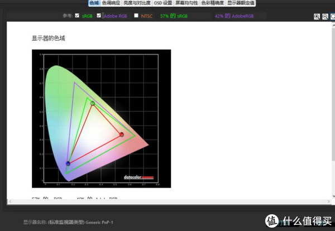Enable the NTSC reference checkbox
Image resolution: width=335 pixels, height=231 pixels.
coord(136,16)
